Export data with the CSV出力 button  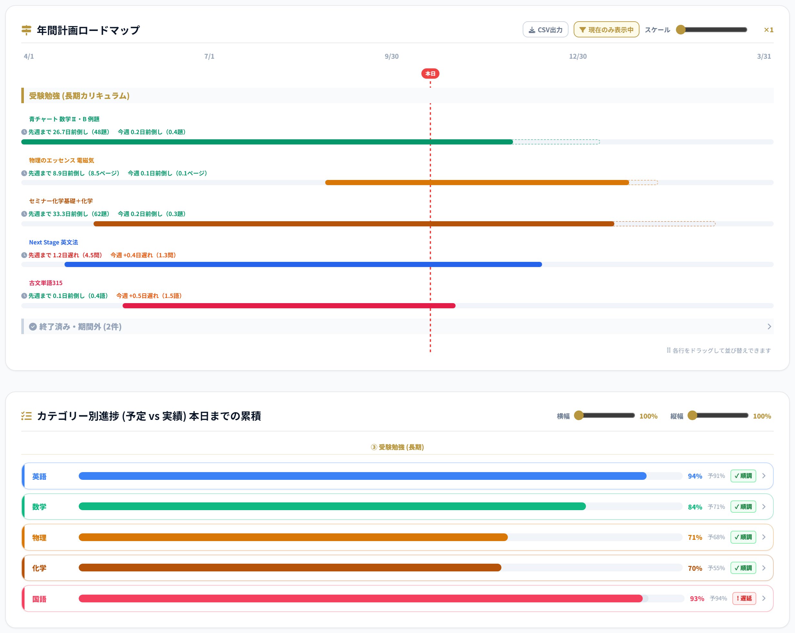click(x=545, y=29)
